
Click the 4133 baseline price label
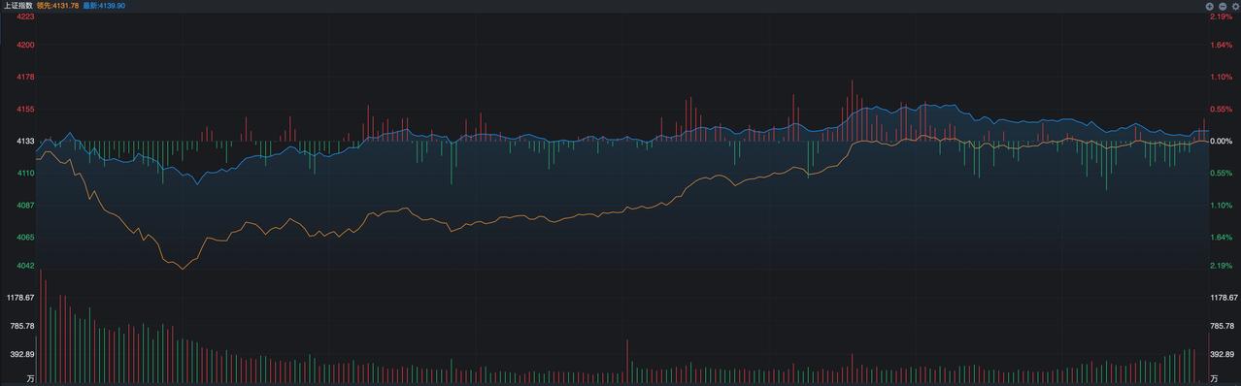pyautogui.click(x=26, y=141)
